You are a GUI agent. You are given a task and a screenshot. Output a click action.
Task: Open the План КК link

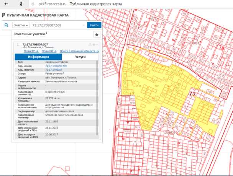[49, 51]
